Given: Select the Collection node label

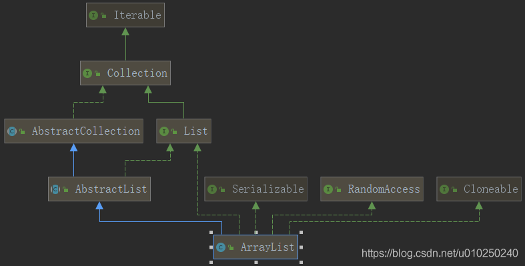Looking at the screenshot, I should coord(137,73).
